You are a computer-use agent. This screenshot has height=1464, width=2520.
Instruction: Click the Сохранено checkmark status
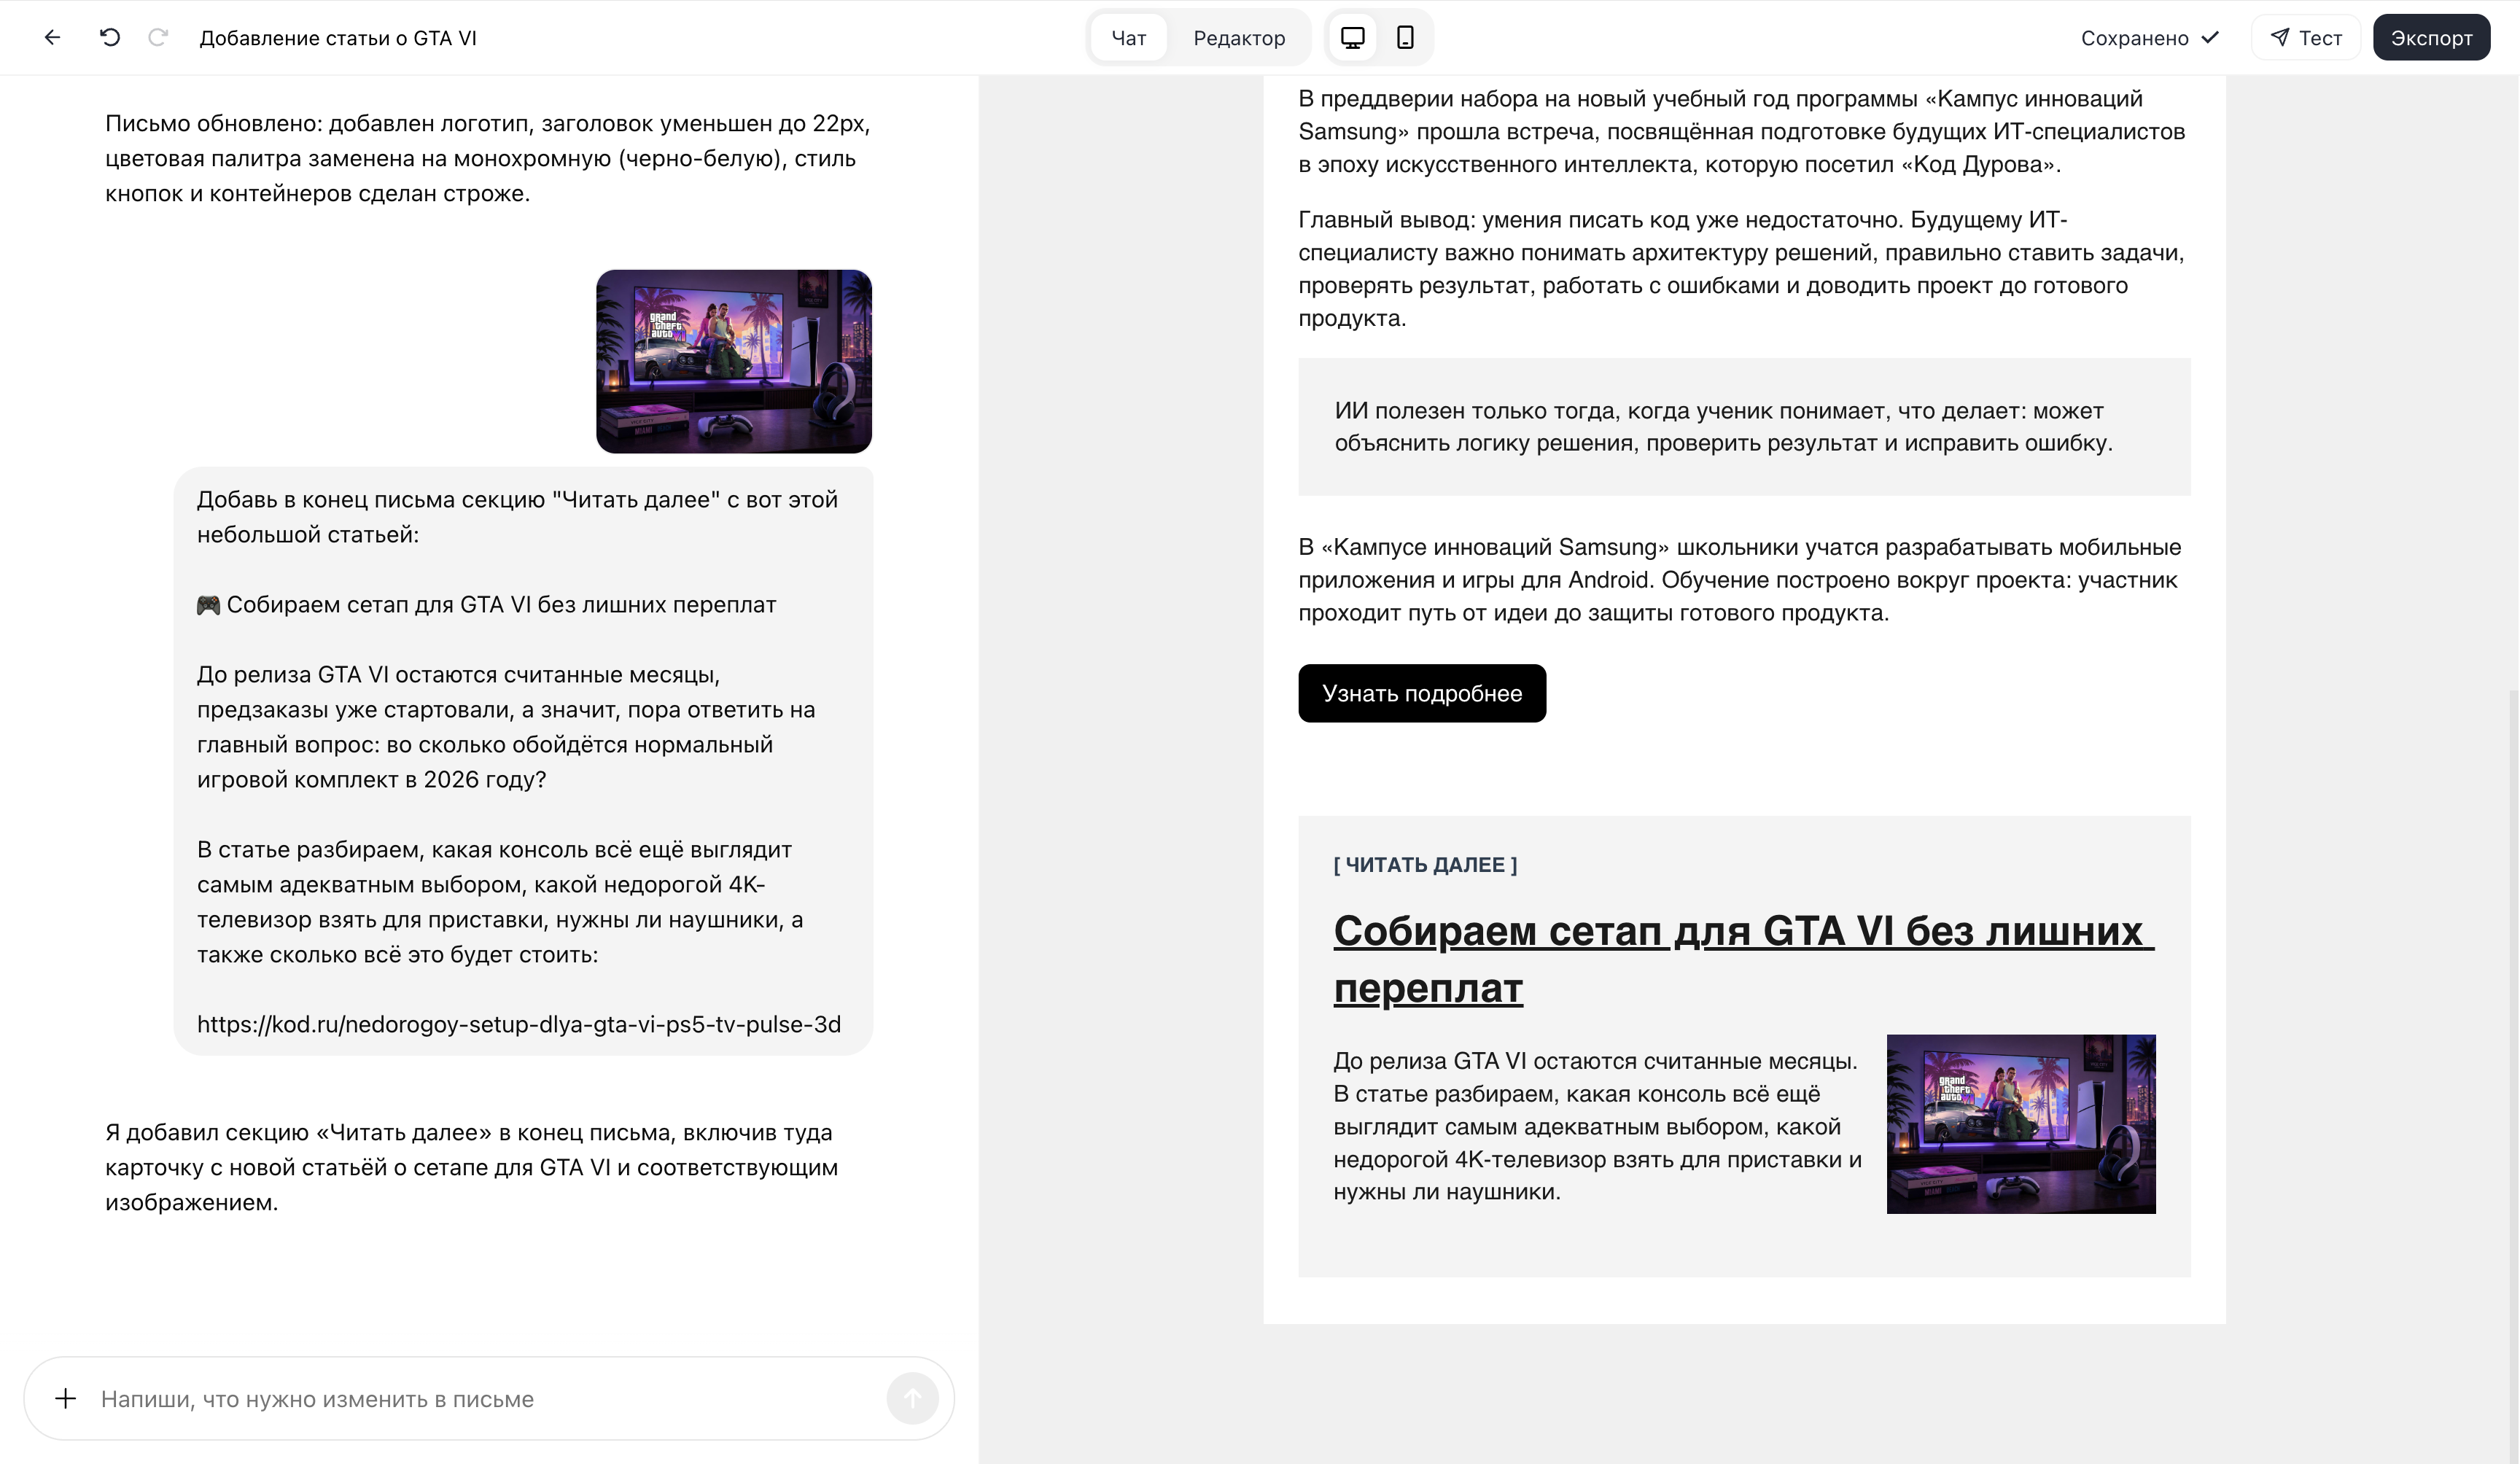(2149, 37)
